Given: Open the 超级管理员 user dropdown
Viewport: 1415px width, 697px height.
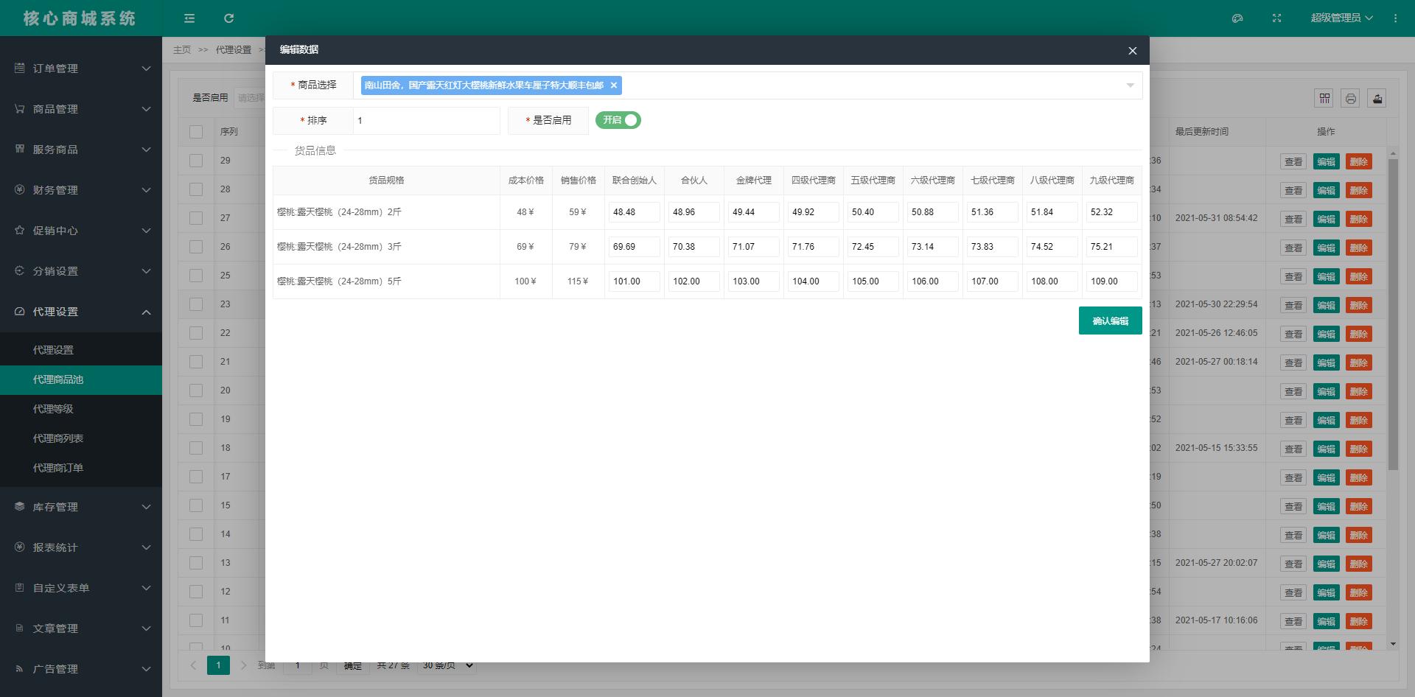Looking at the screenshot, I should [1341, 18].
